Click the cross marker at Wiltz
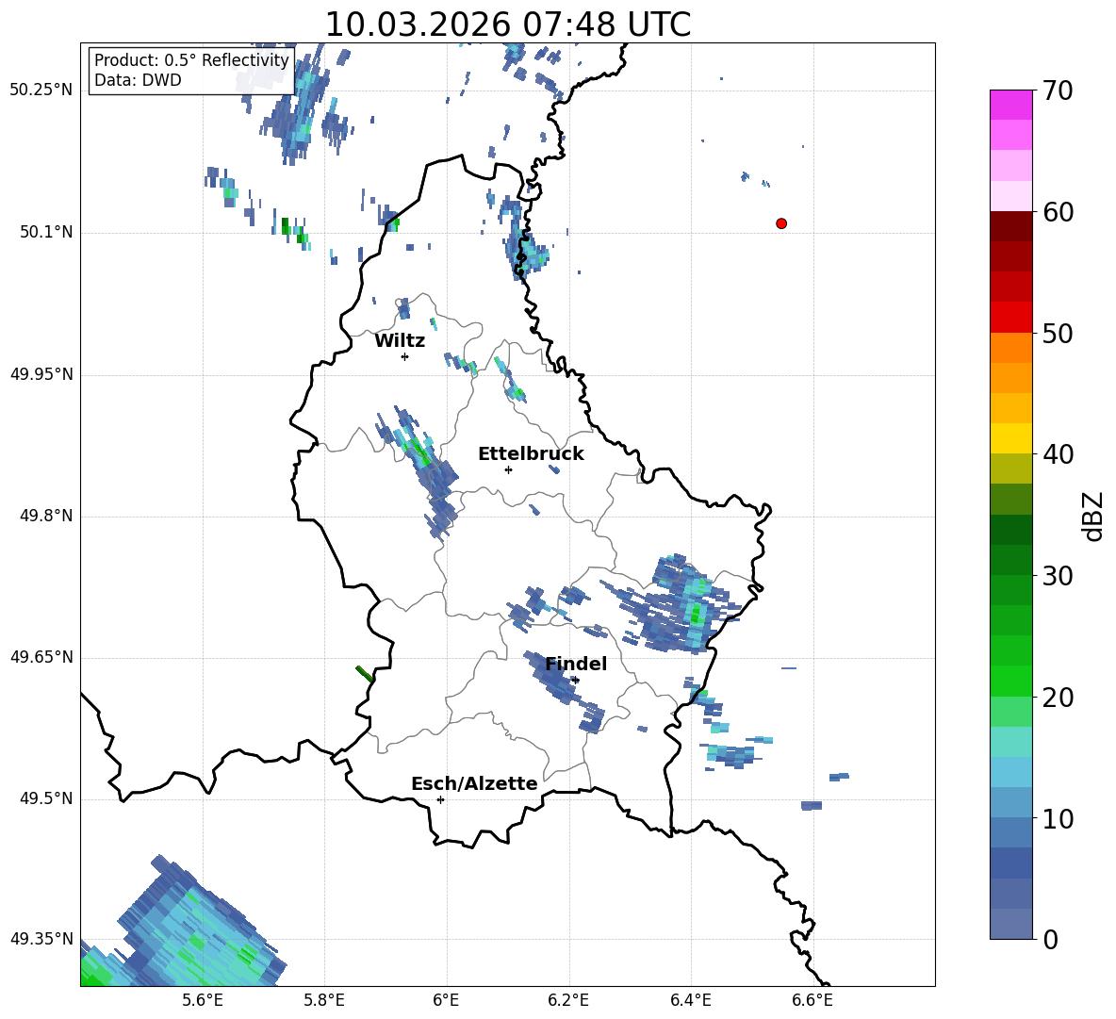1116x1019 pixels. [405, 356]
